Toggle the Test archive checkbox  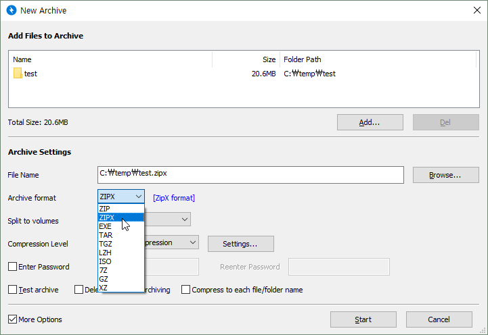pyautogui.click(x=13, y=290)
